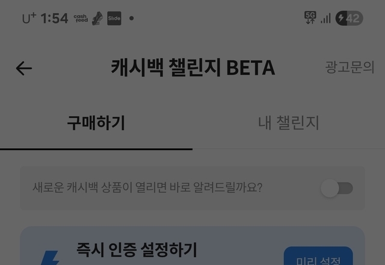Open the cash feed notification icon

point(81,18)
